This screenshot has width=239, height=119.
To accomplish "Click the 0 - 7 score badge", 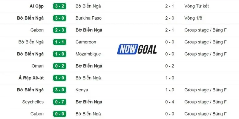I will pyautogui.click(x=60, y=102).
